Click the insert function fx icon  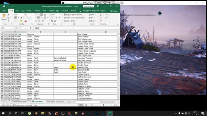pos(30,28)
